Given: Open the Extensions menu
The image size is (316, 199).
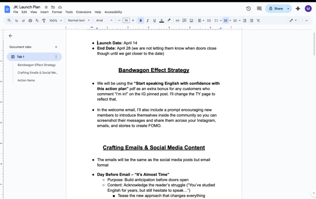Looking at the screenshot, I should (x=84, y=12).
